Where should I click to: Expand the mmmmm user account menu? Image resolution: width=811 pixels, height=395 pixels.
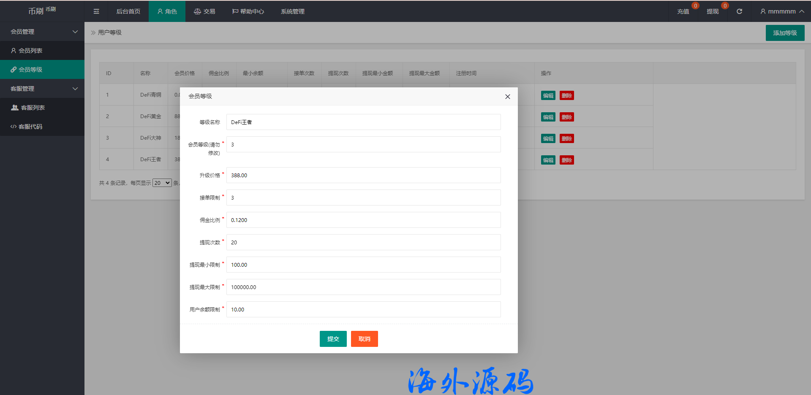click(x=781, y=11)
